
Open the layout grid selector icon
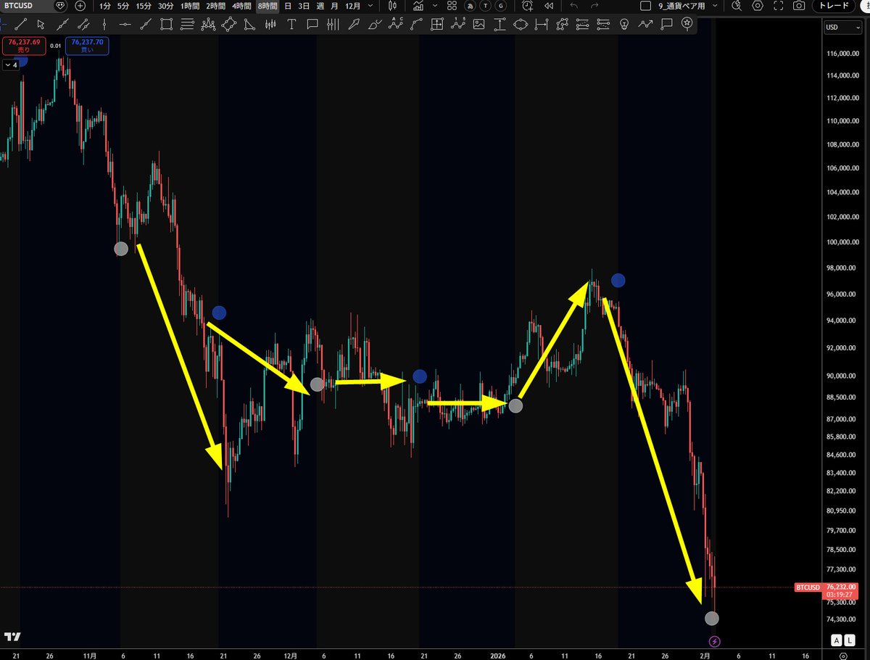coord(452,6)
